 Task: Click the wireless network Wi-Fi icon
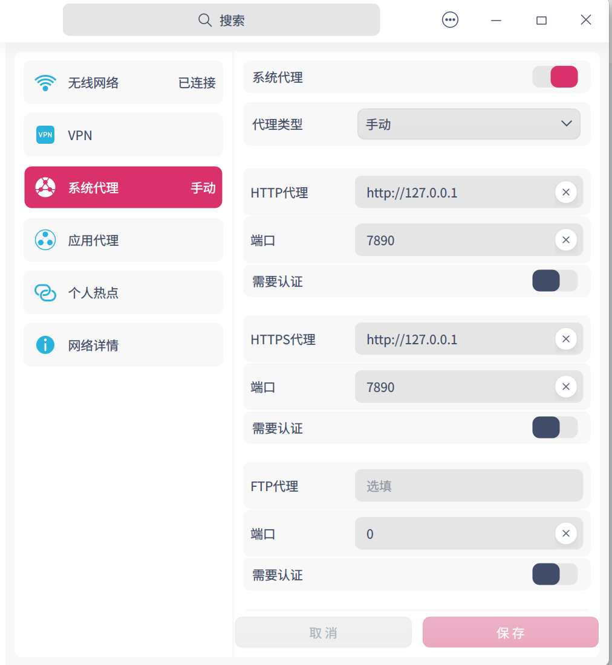(x=45, y=83)
